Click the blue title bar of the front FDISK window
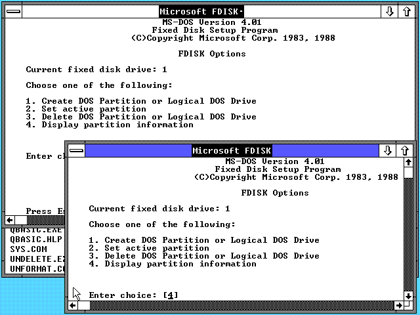Viewport: 420px width, 315px height. coord(232,150)
